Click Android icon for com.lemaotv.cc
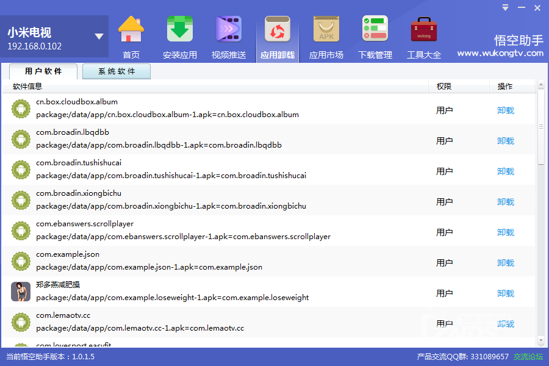 (x=21, y=322)
